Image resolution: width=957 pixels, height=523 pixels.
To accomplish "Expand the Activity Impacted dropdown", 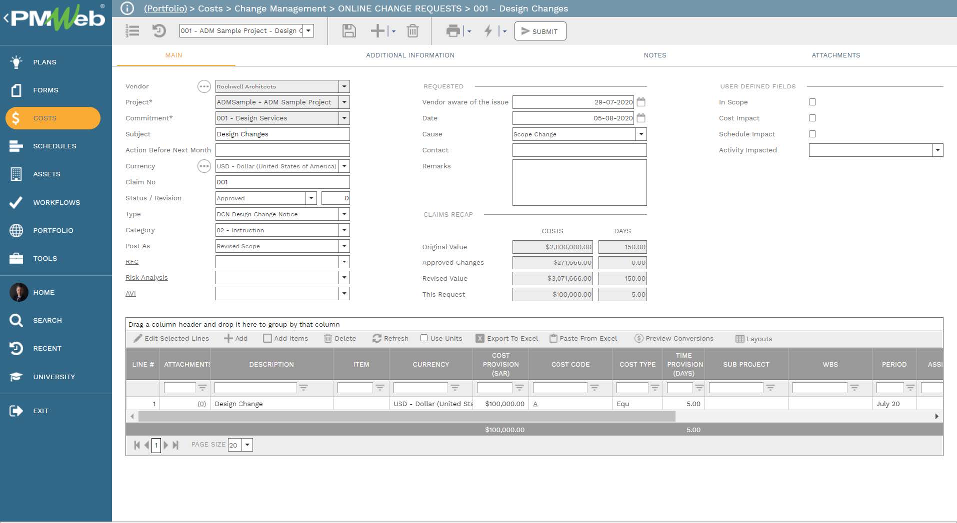I will 937,150.
